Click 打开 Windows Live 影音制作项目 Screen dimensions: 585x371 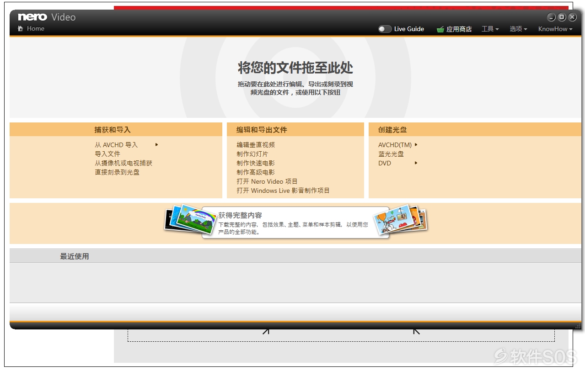283,191
